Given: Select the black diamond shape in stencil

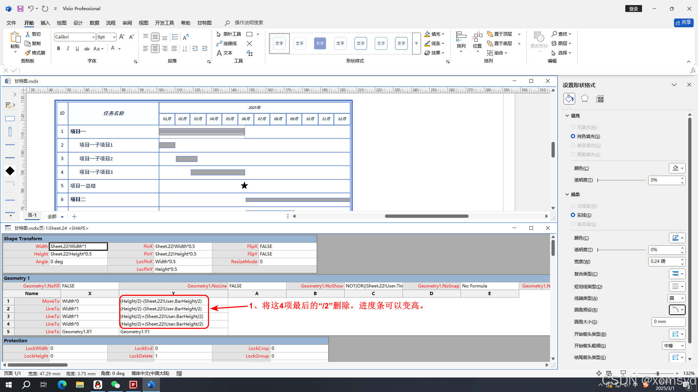Looking at the screenshot, I should tap(10, 171).
